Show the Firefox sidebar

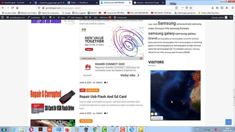pos(222,8)
